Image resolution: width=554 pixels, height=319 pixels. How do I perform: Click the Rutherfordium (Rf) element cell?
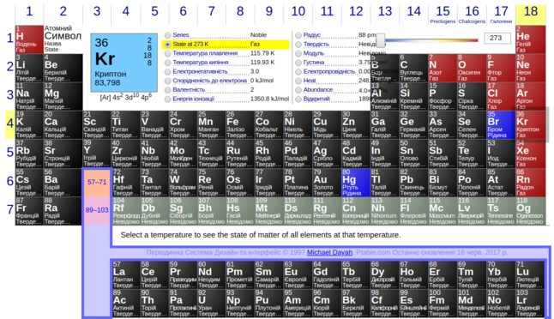pos(126,211)
